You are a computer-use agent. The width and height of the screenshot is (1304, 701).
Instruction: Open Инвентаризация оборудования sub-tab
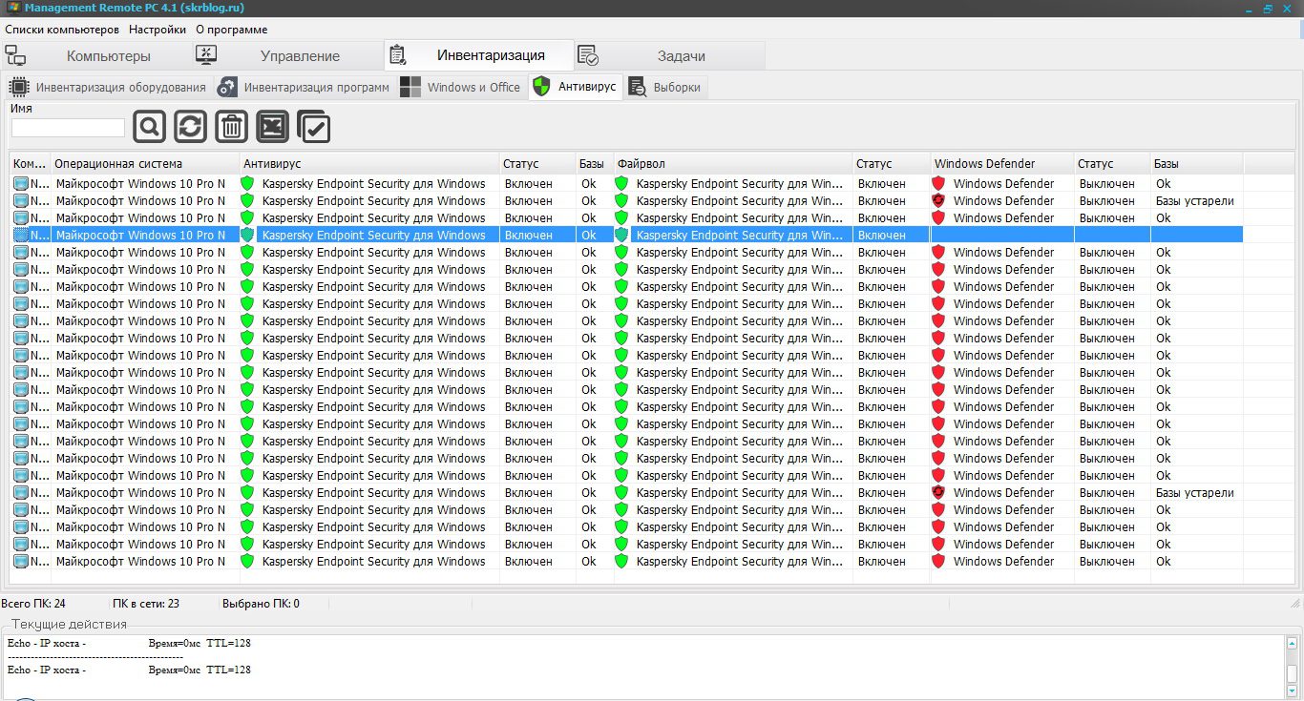coord(121,88)
